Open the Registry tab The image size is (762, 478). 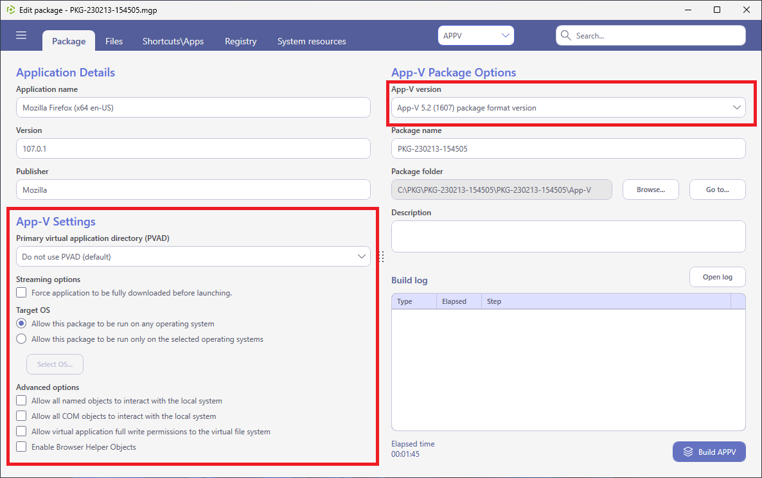tap(240, 41)
